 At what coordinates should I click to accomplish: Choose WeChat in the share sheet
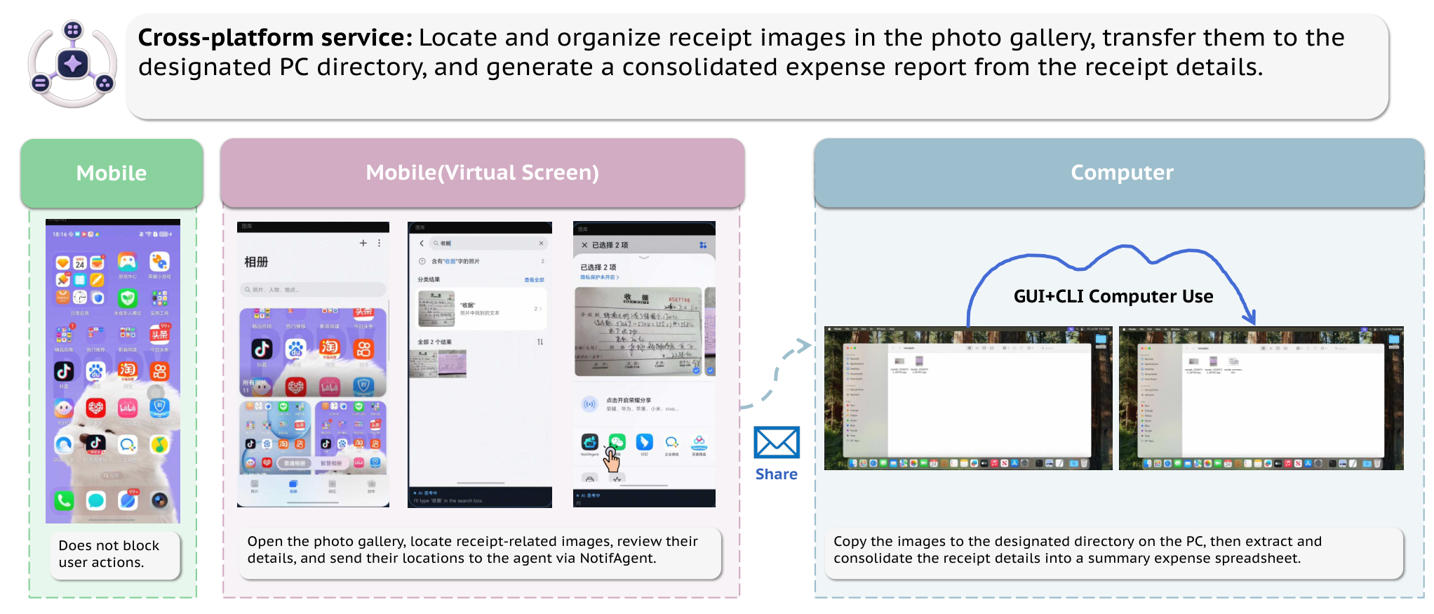pyautogui.click(x=617, y=442)
